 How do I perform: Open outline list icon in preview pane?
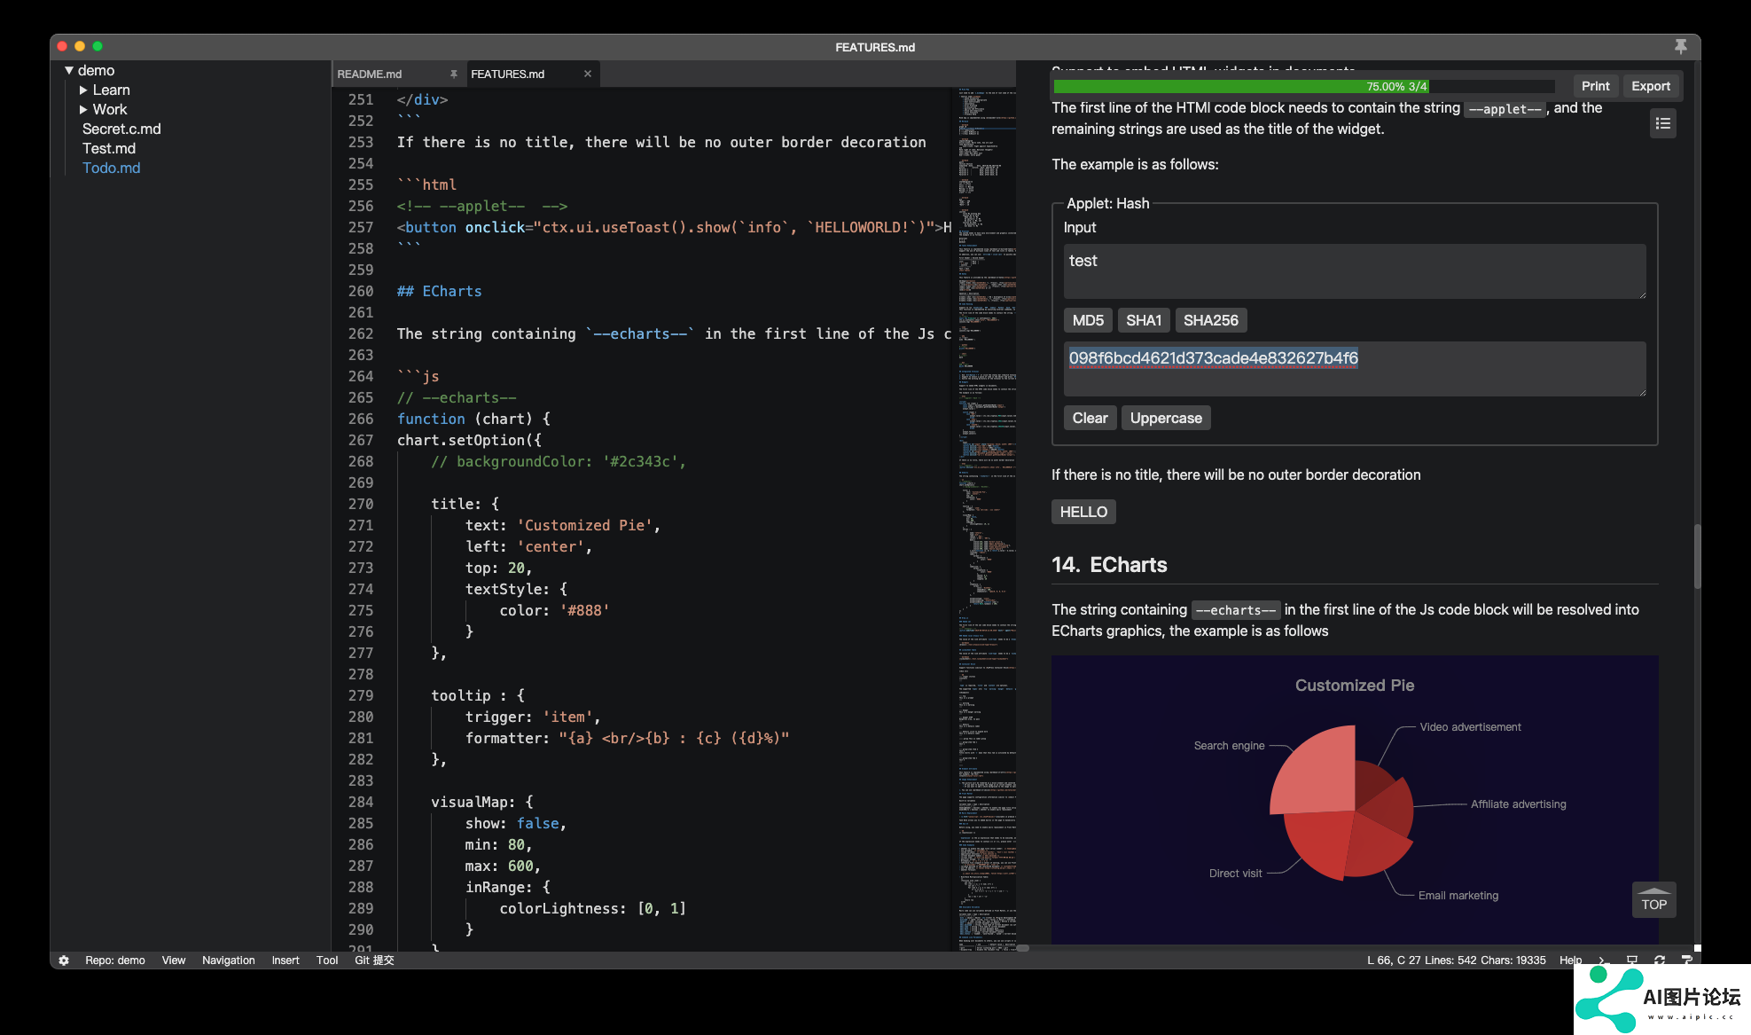[1663, 123]
